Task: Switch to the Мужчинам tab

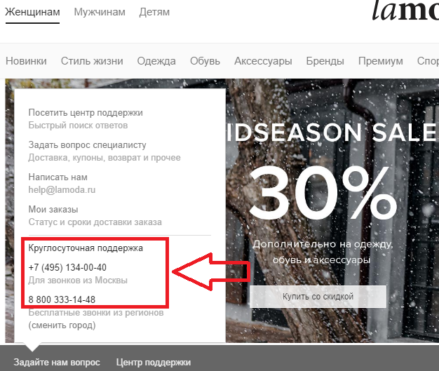Action: (100, 12)
